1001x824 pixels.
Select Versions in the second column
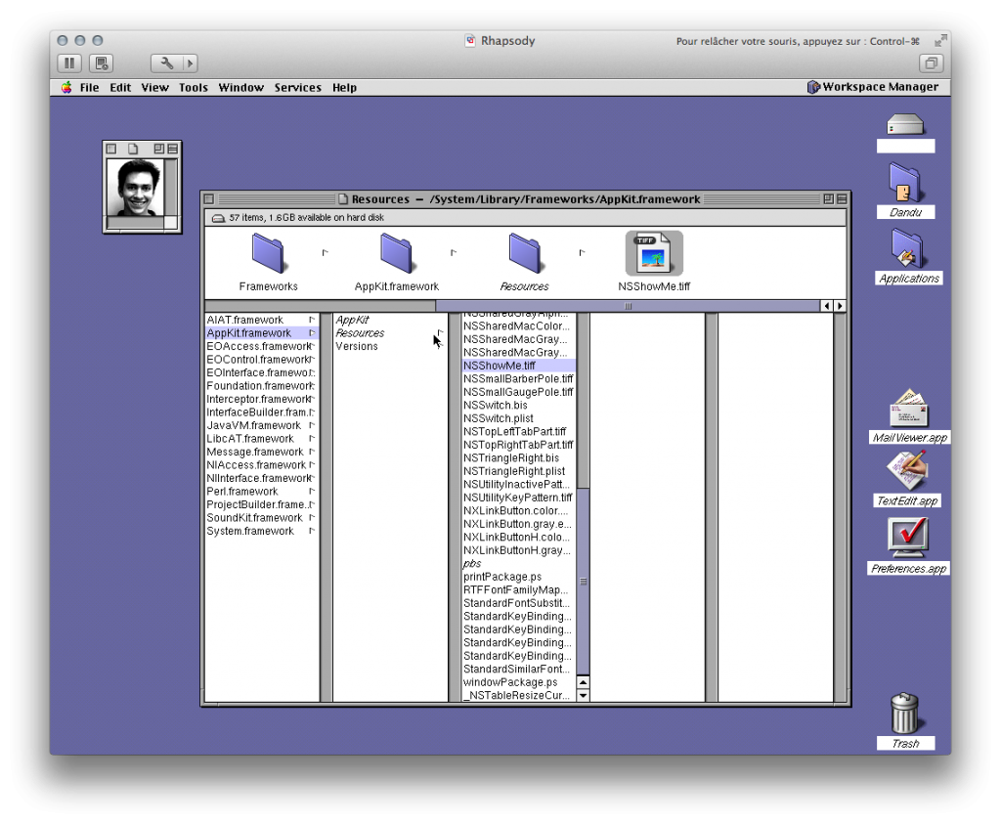tap(390, 346)
